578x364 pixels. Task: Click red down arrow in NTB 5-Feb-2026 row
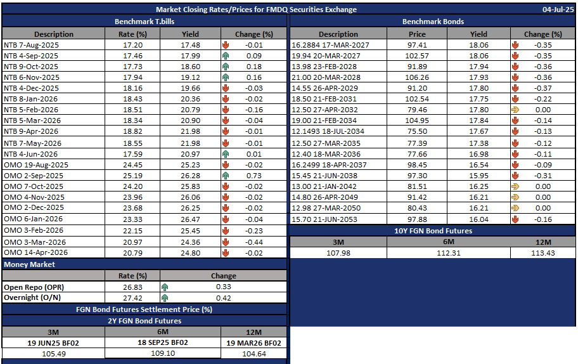(226, 110)
